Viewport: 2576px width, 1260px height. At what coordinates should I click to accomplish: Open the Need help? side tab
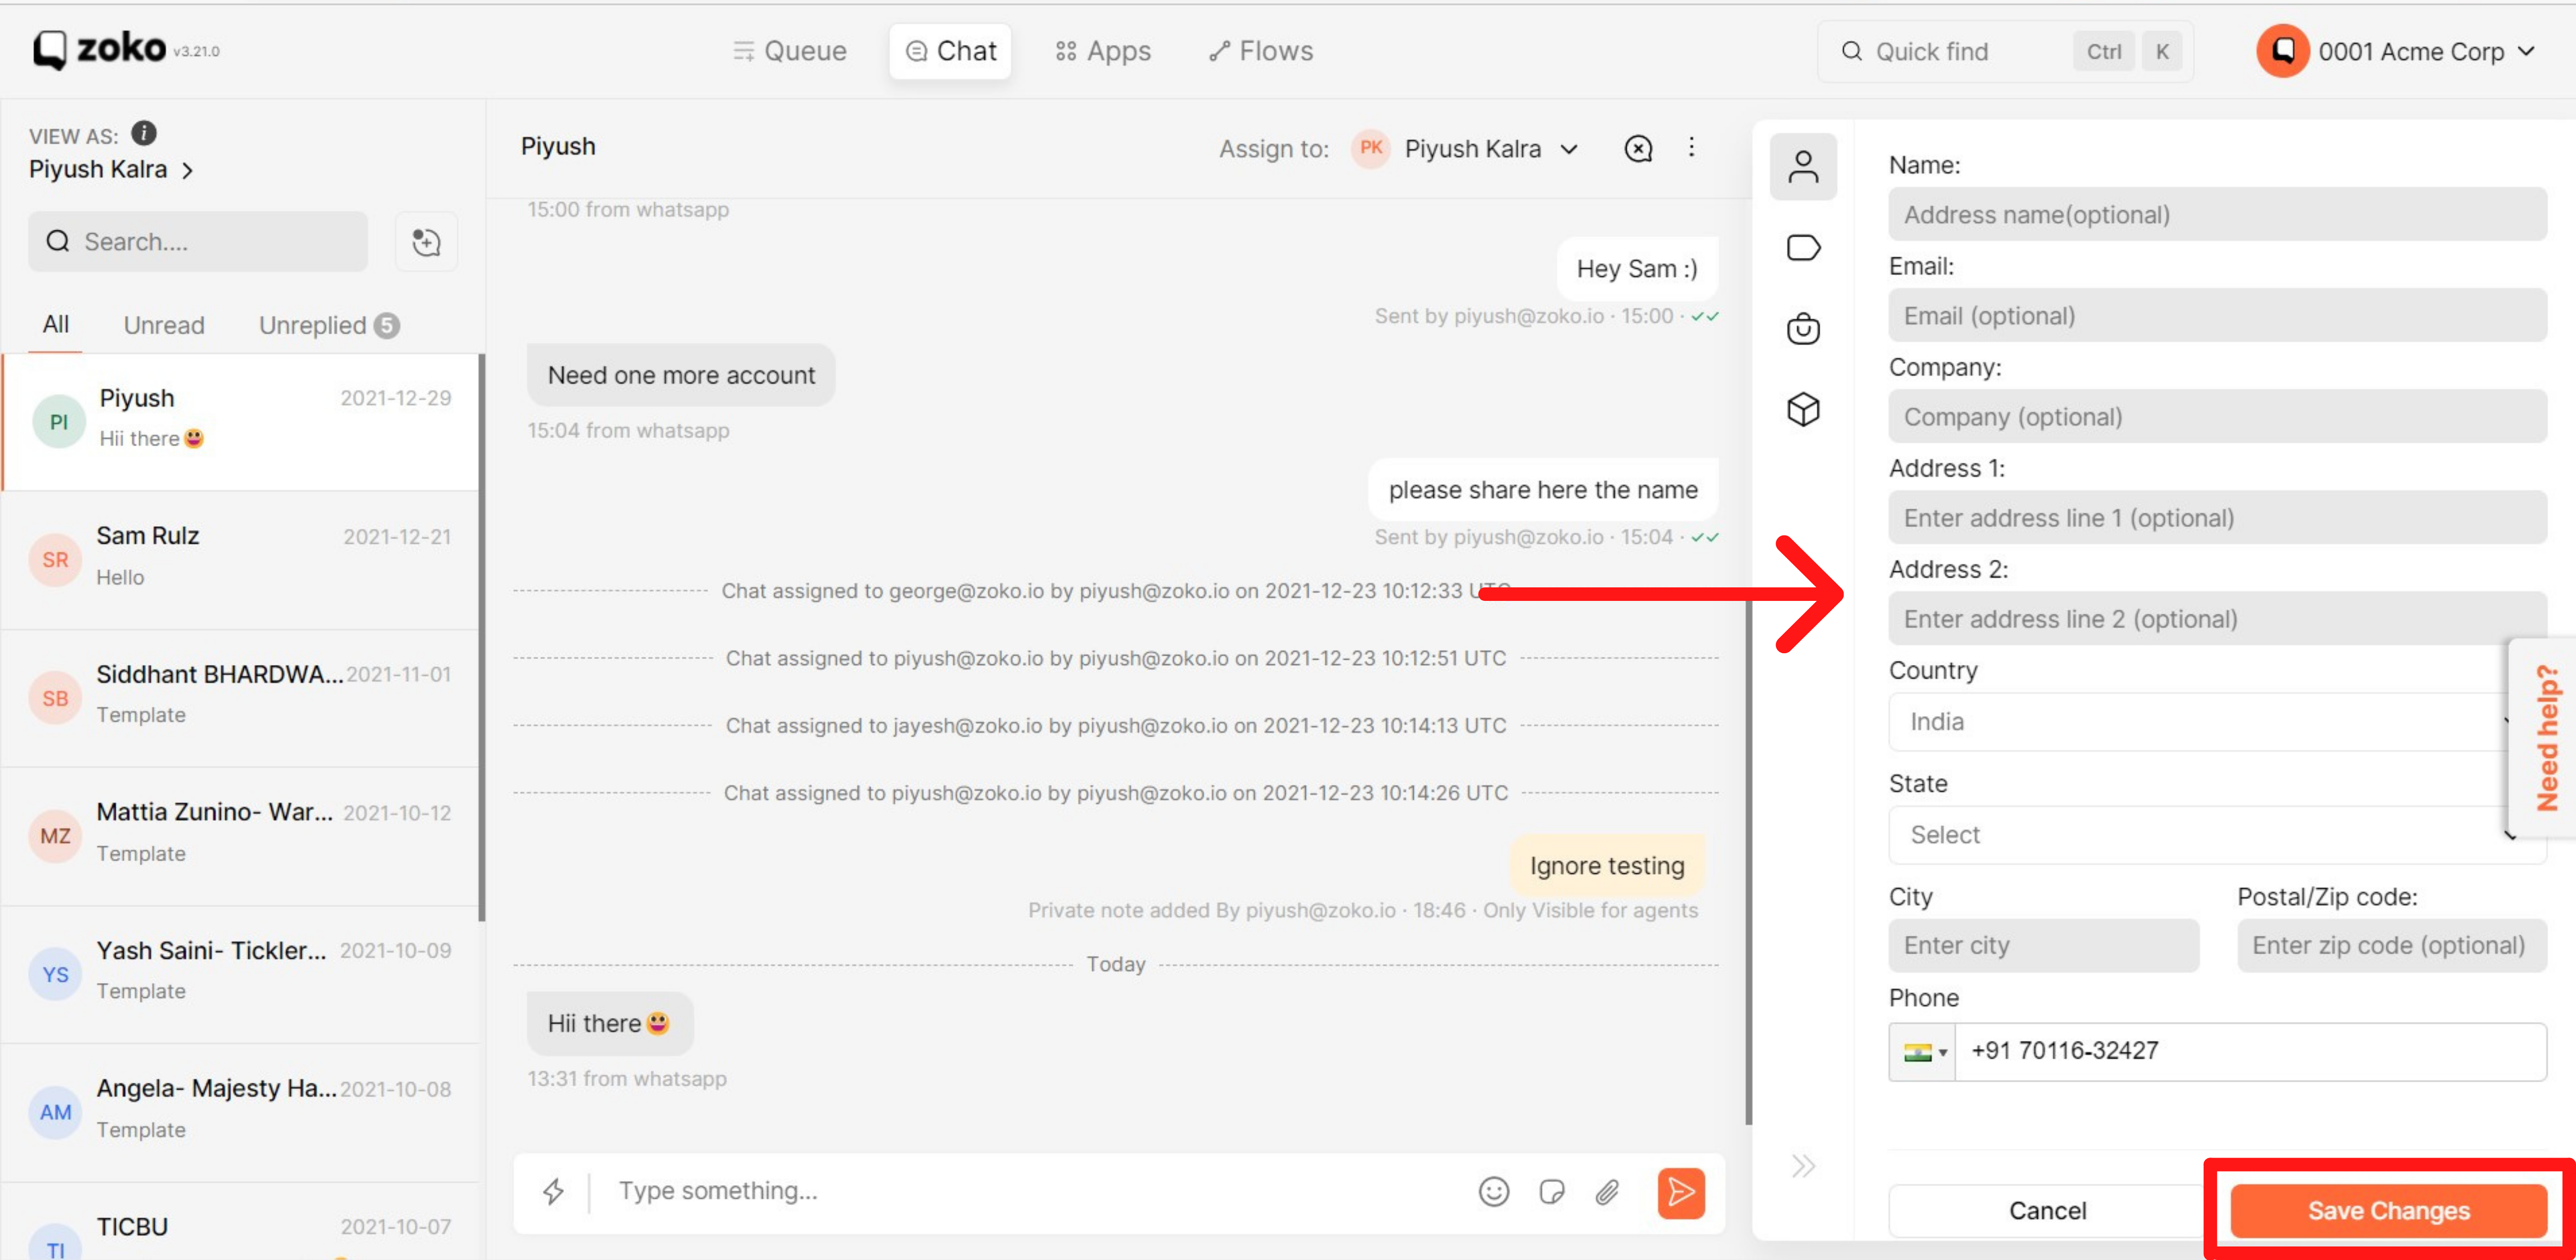[x=2544, y=737]
